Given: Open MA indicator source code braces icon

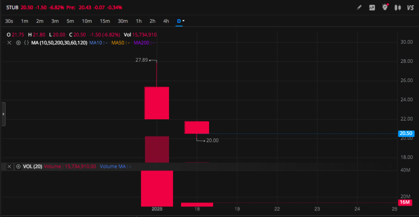Looking at the screenshot, I should tap(26, 43).
